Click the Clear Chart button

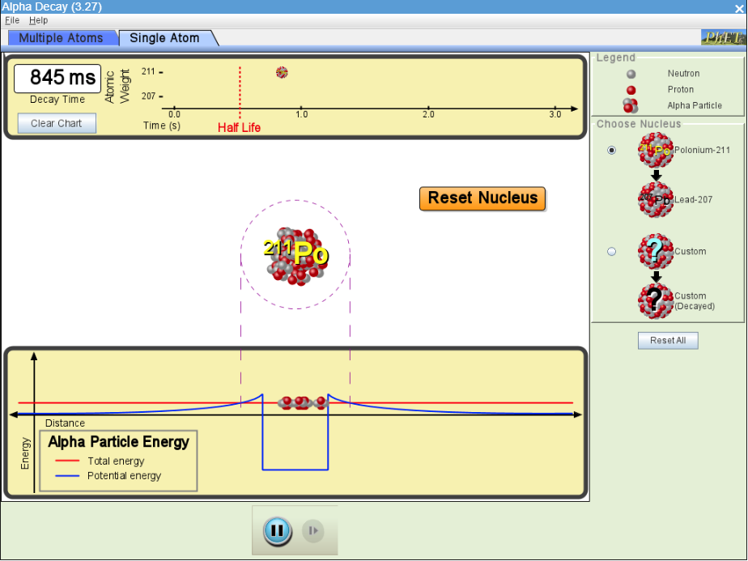tap(57, 124)
